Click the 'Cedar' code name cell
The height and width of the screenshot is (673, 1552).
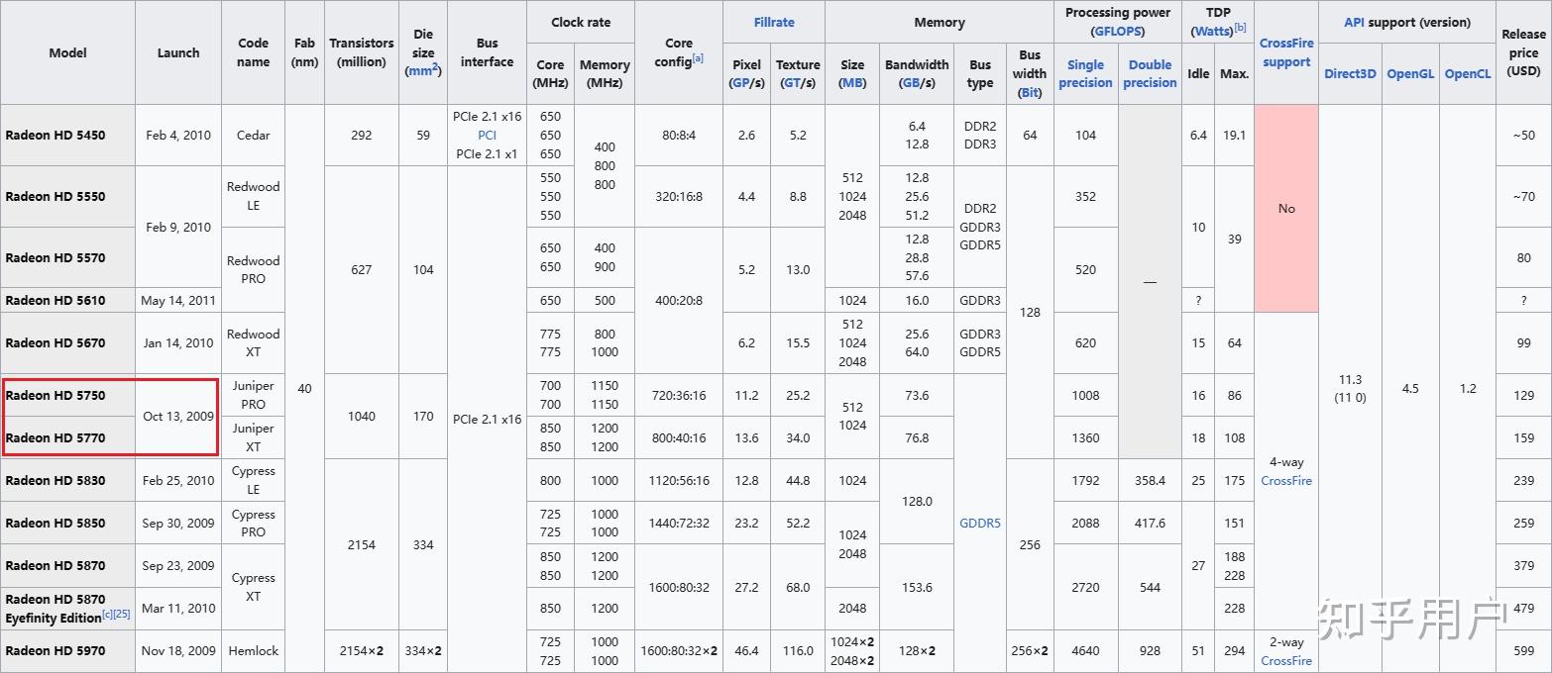[254, 135]
